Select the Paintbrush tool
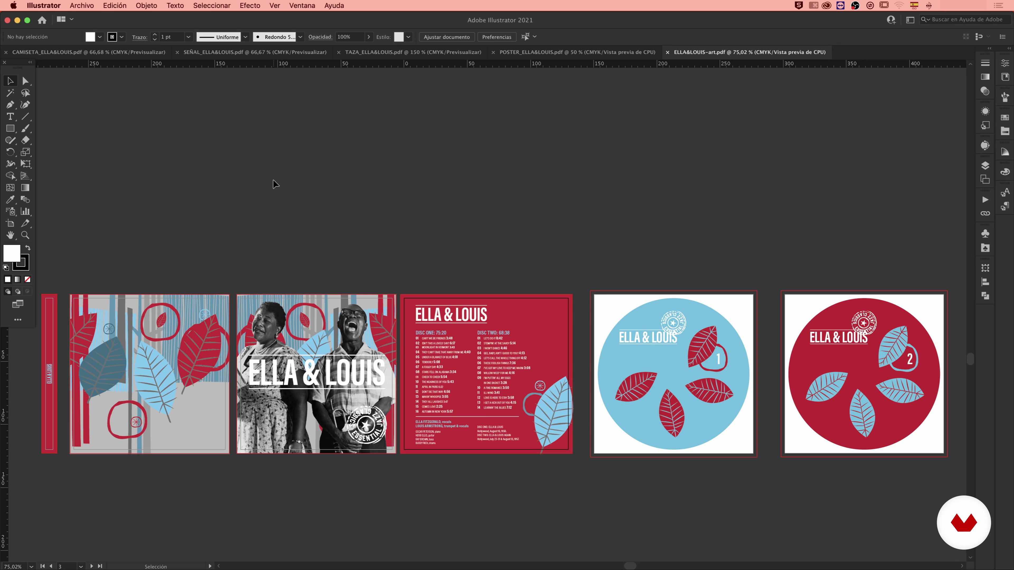 25,128
